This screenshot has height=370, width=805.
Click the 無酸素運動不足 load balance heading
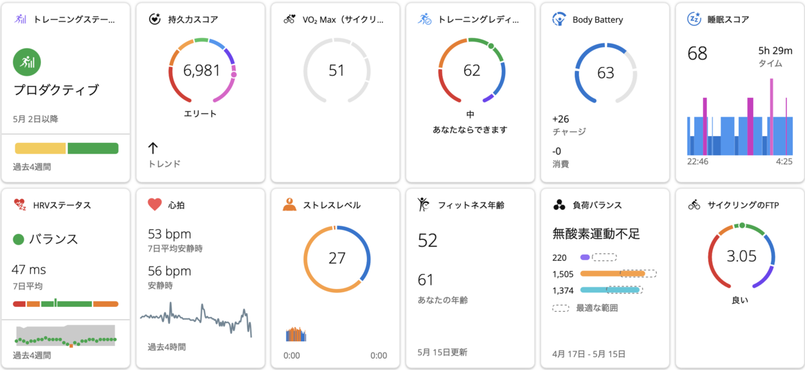pos(596,234)
